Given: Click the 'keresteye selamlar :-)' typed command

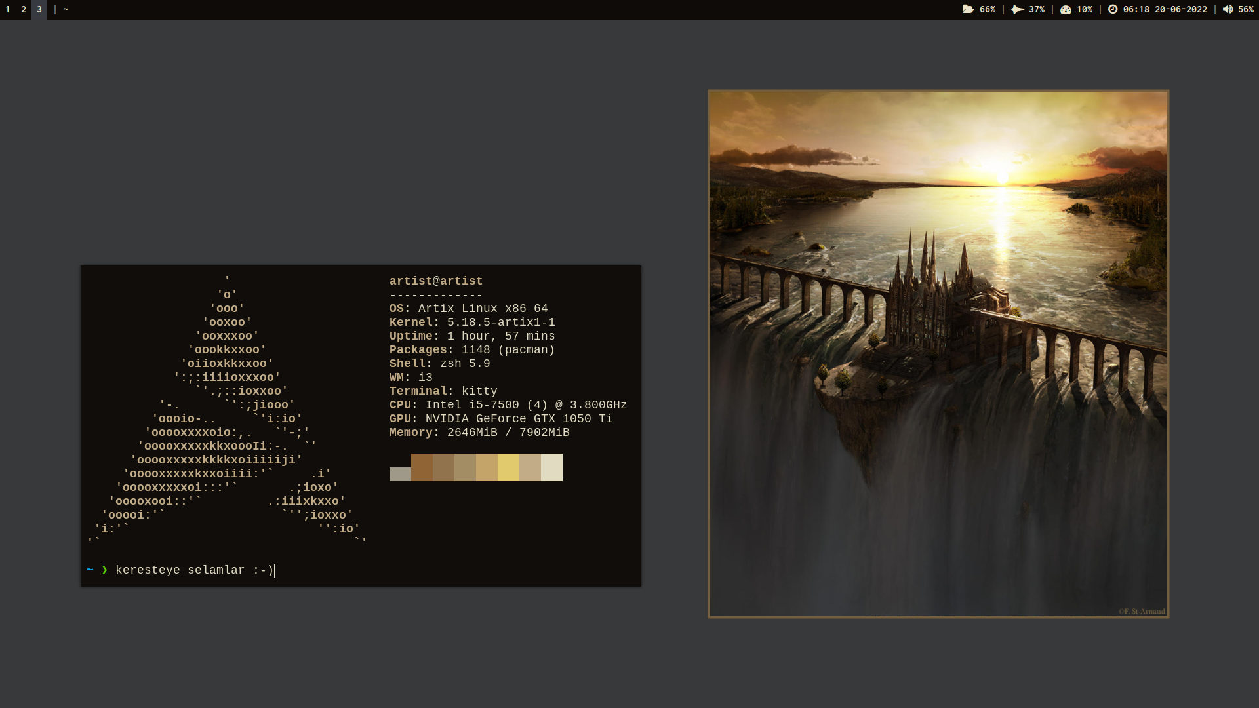Looking at the screenshot, I should click(194, 570).
